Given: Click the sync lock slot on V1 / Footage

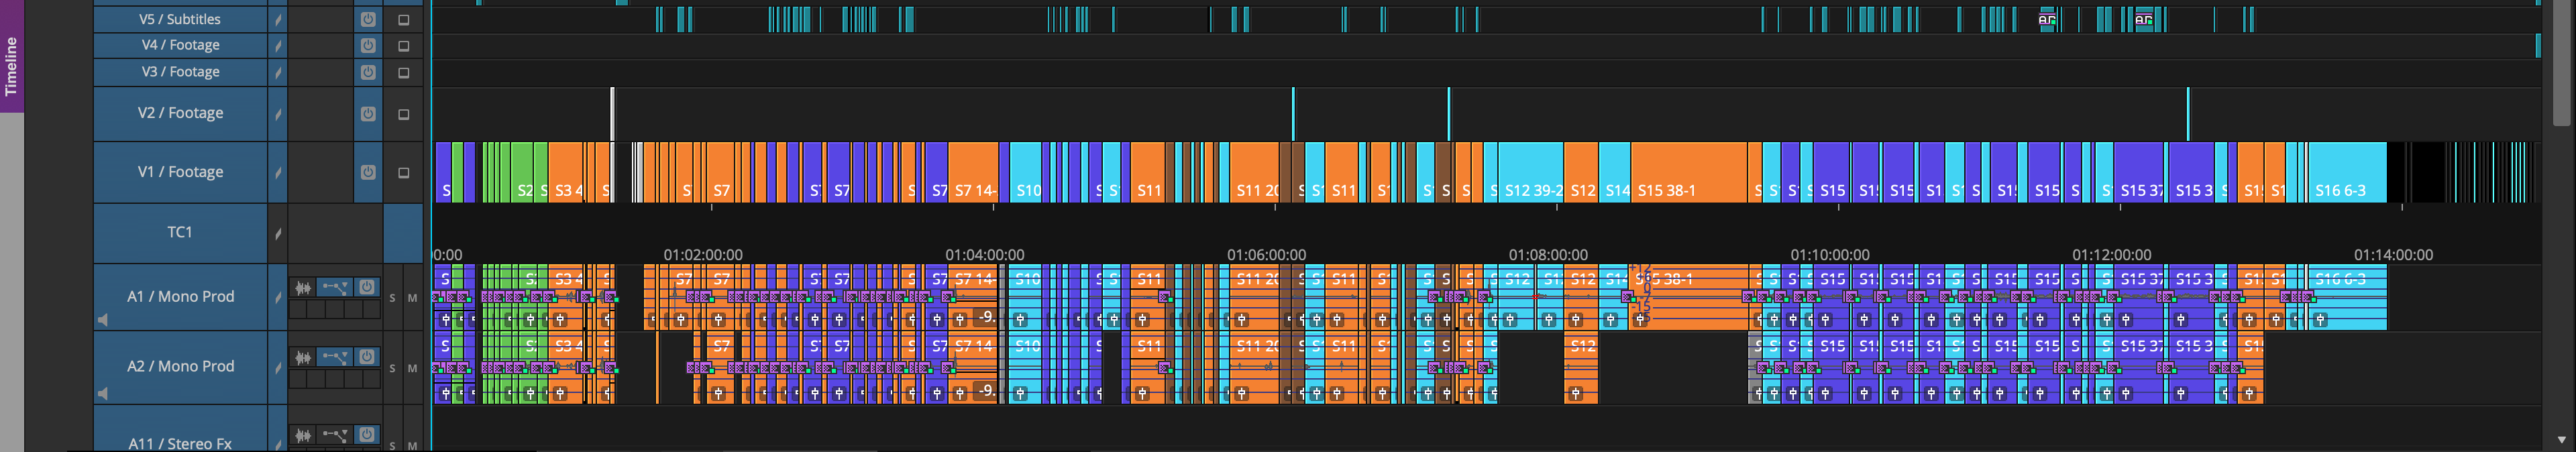Looking at the screenshot, I should [278, 172].
